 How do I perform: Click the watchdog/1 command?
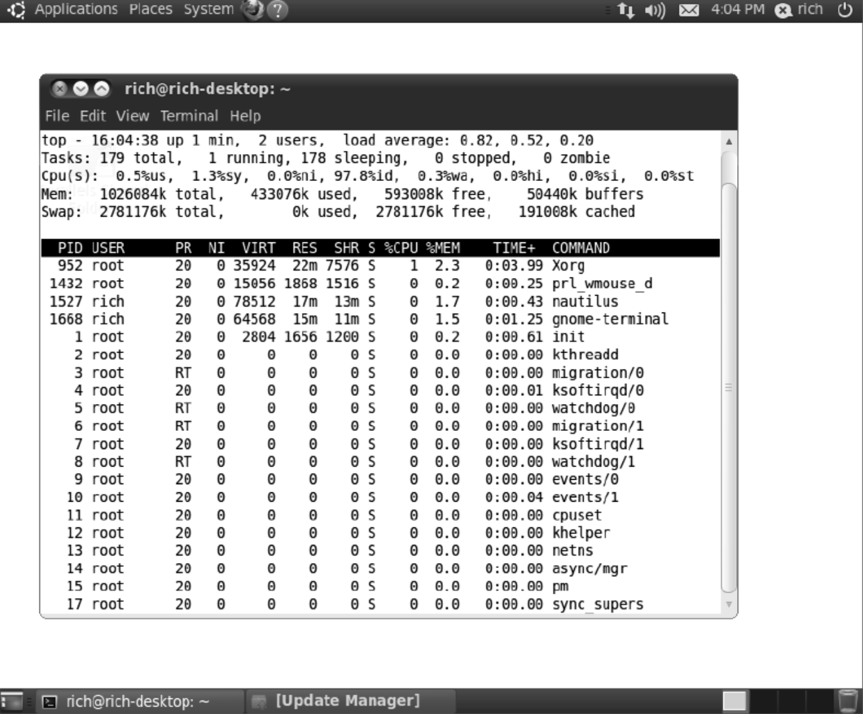coord(593,462)
